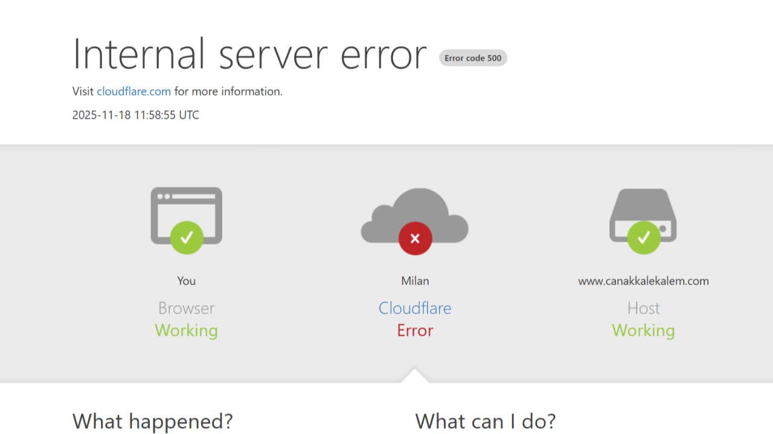
Task: Select the green check badge under the browser icon
Action: [x=187, y=237]
